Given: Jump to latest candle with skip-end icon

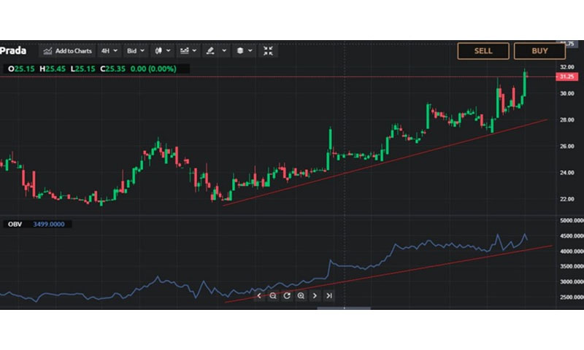Looking at the screenshot, I should tap(329, 296).
